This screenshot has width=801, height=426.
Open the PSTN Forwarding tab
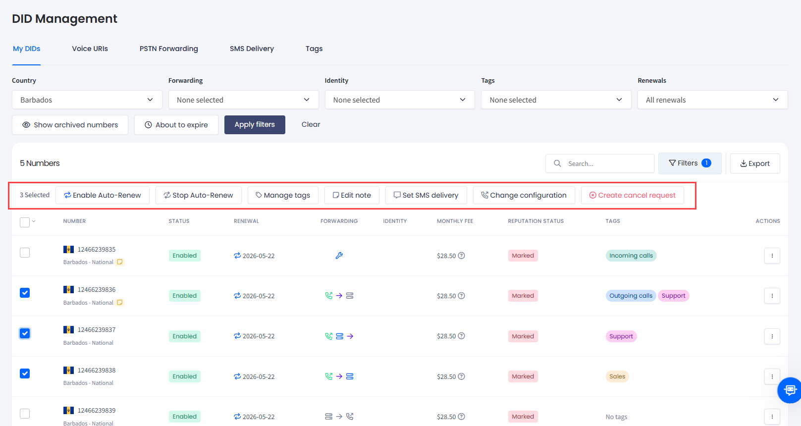(169, 49)
